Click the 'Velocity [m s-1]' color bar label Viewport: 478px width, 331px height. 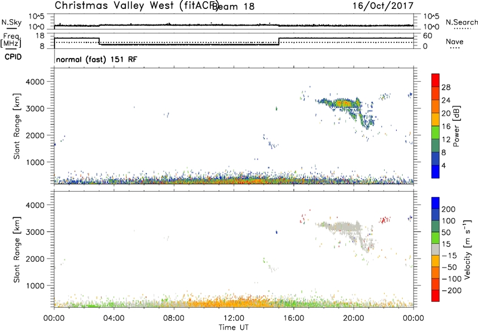(x=467, y=249)
